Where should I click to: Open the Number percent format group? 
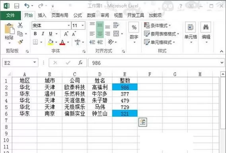[134, 33]
